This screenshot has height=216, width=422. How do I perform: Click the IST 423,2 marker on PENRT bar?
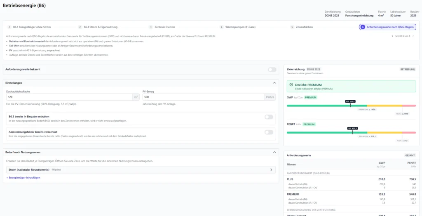(x=353, y=129)
